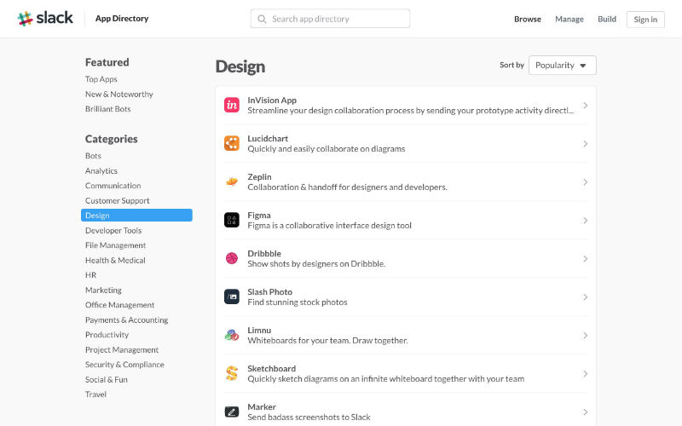Viewport: 682px width, 426px height.
Task: Click the chevron on the Zeplin row
Action: 586,182
